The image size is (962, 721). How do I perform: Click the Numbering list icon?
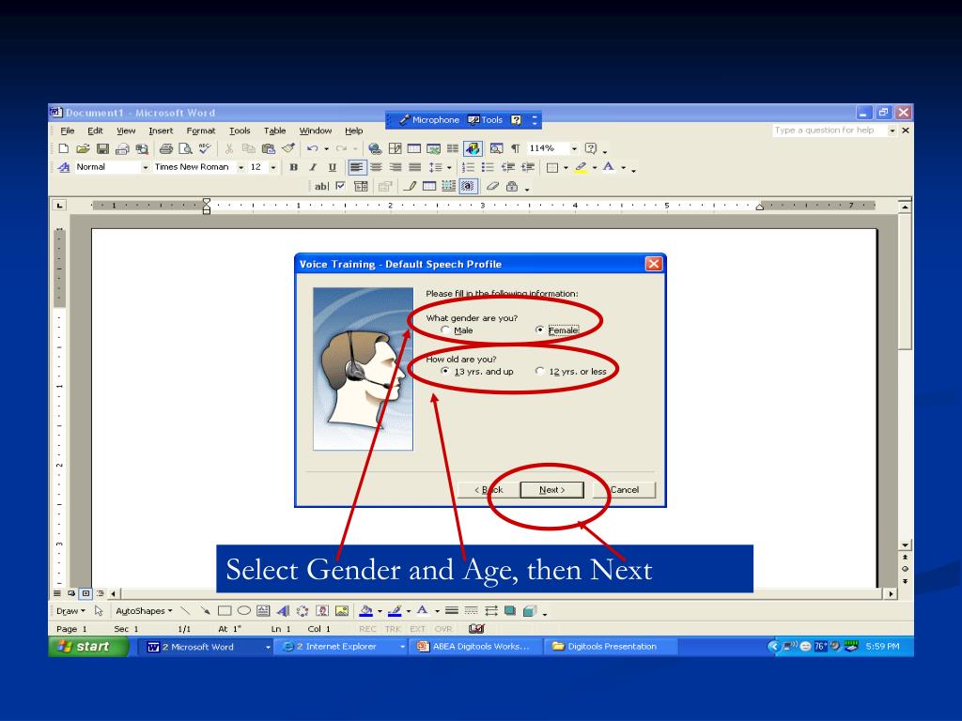(x=468, y=167)
